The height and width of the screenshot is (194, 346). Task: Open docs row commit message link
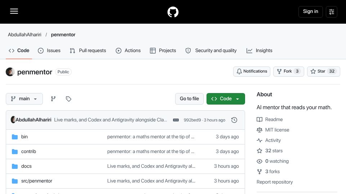coord(151,166)
